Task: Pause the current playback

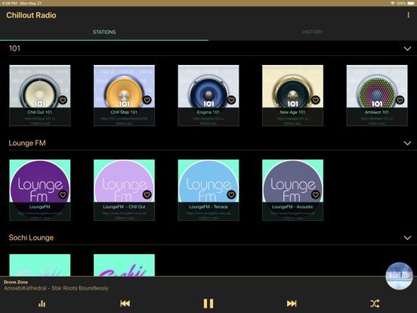Action: [208, 303]
